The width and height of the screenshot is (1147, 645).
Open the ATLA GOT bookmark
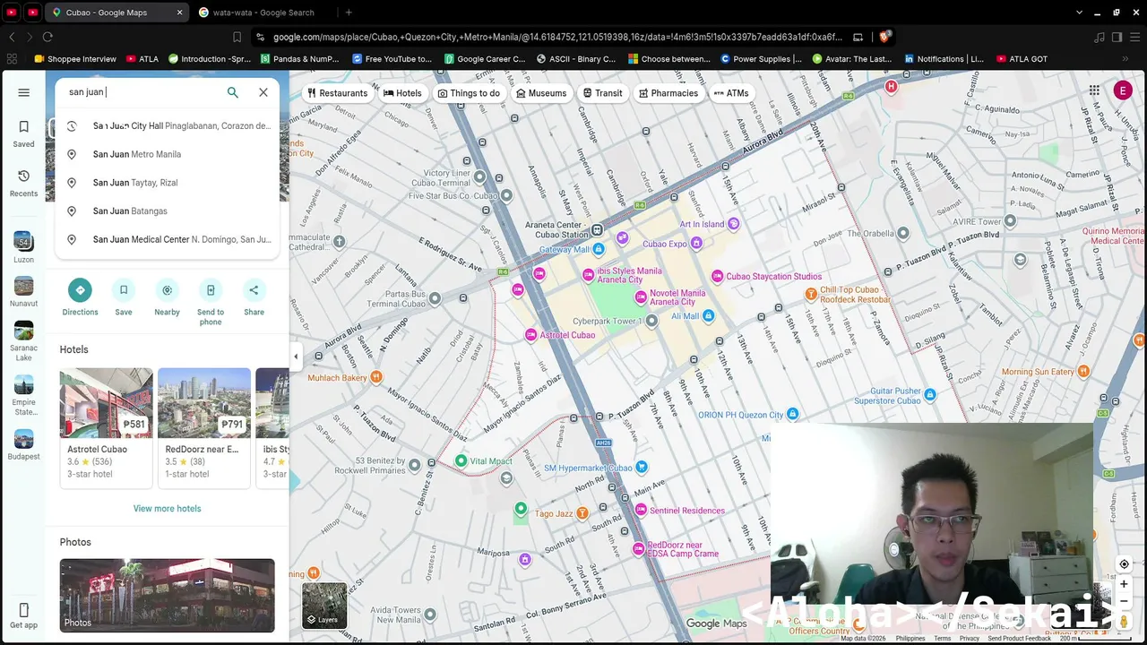pos(1022,59)
